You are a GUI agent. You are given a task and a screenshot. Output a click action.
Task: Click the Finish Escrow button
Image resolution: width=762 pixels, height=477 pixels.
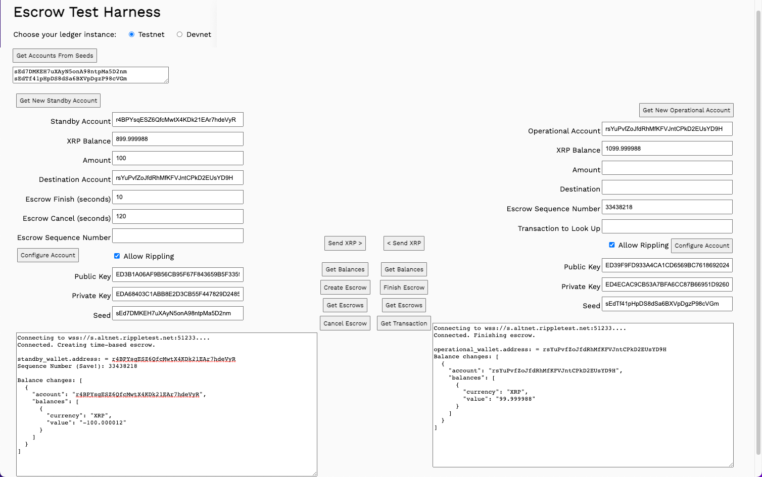[404, 288]
